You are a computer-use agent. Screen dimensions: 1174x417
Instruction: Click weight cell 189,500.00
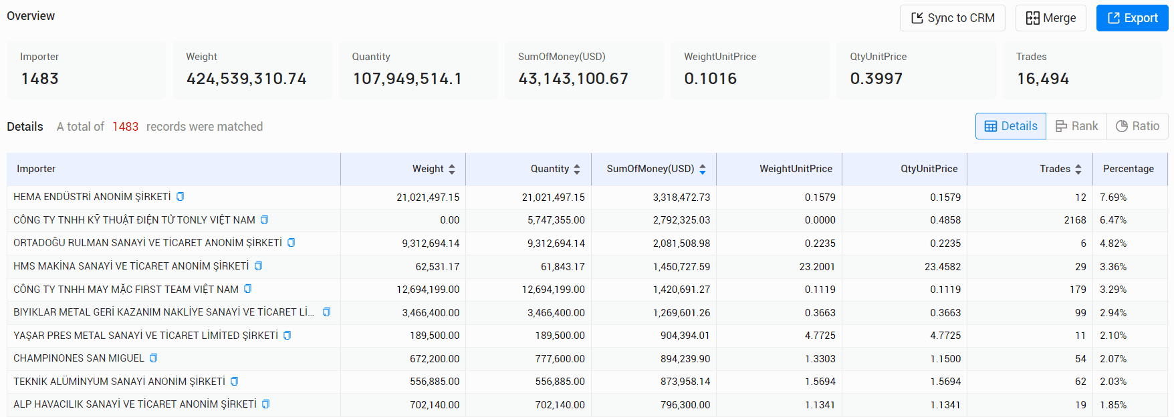(435, 336)
